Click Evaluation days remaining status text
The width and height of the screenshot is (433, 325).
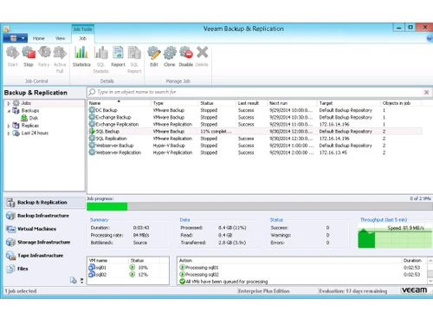353,291
